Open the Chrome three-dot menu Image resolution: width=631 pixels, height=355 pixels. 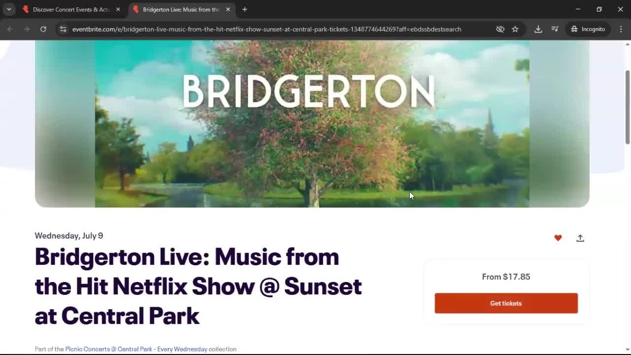pos(621,29)
